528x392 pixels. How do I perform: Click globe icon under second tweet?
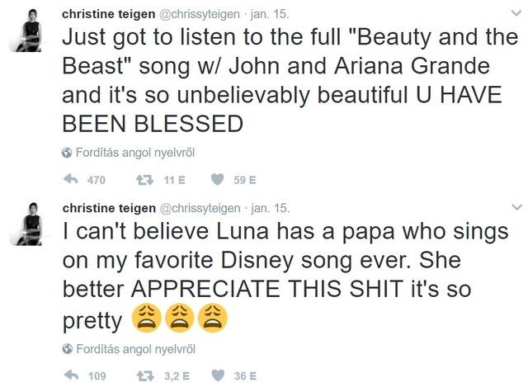pos(68,348)
